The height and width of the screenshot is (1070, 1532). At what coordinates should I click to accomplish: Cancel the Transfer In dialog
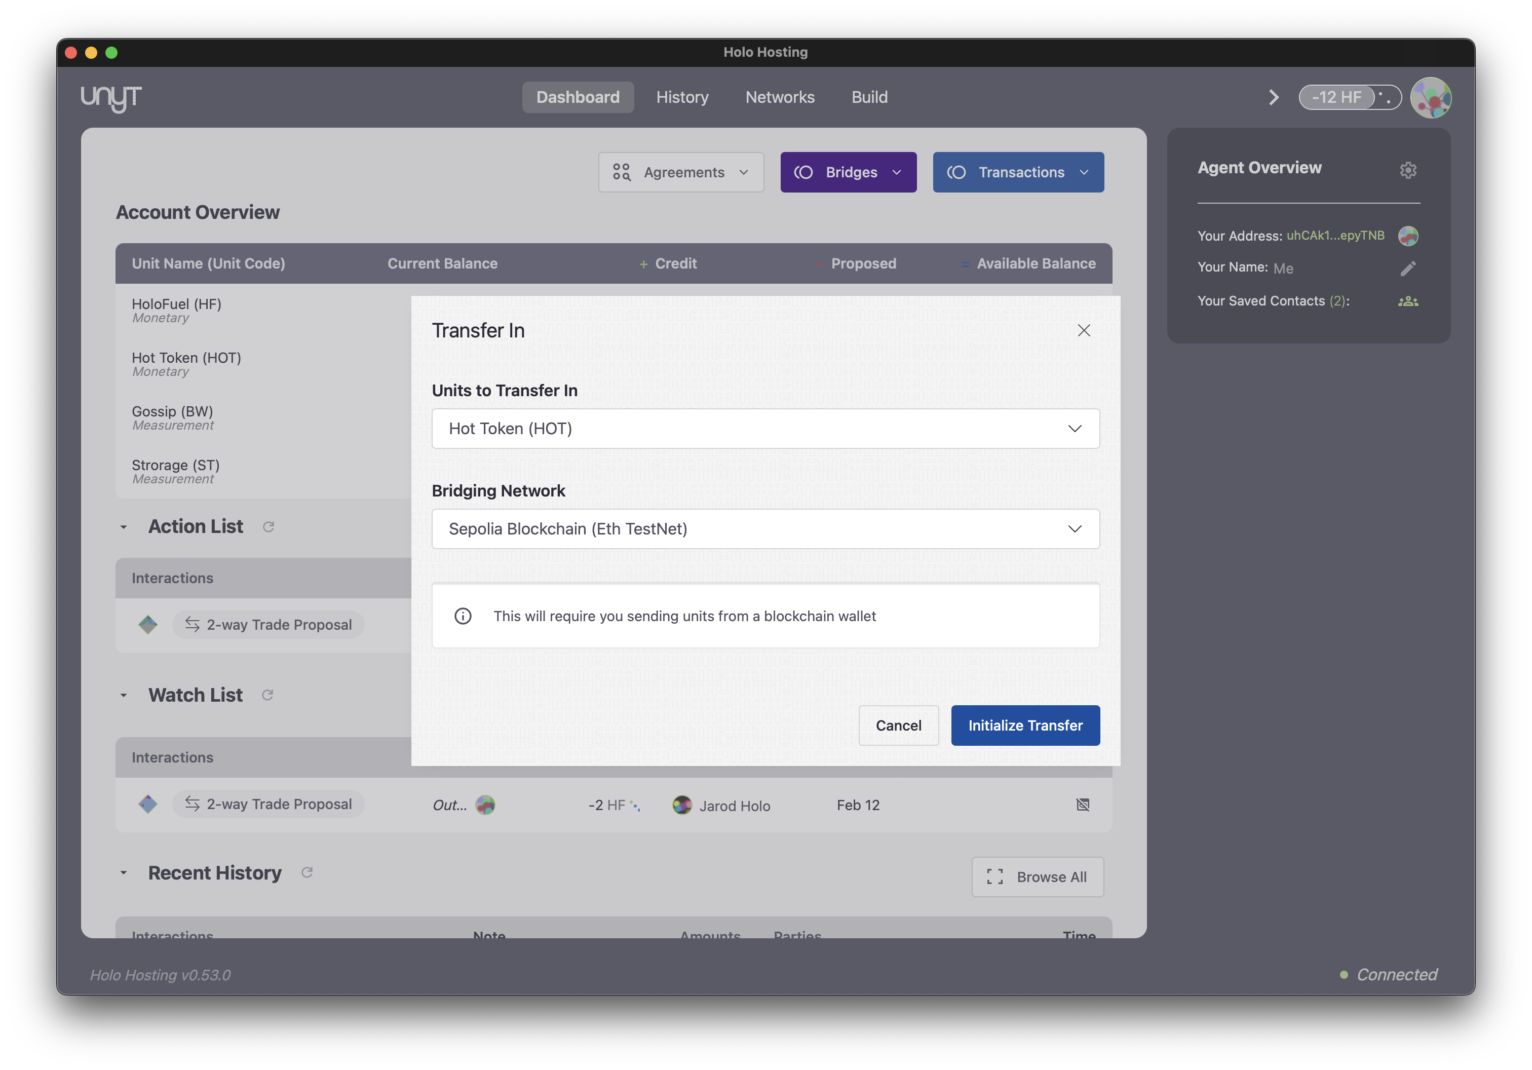[899, 725]
